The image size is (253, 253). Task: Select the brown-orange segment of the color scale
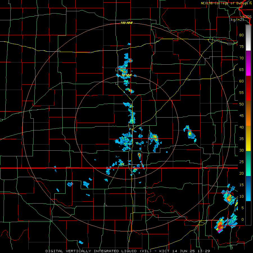248,113
